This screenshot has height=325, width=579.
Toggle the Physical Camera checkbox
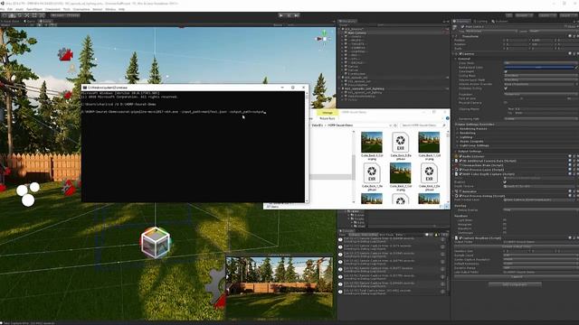coord(506,103)
